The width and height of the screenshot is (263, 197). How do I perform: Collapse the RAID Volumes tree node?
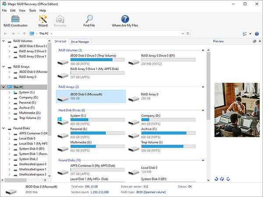[4, 41]
